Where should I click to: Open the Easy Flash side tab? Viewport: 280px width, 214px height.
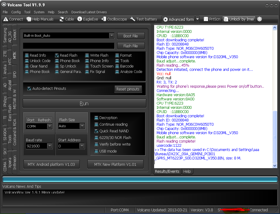pyautogui.click(x=10, y=113)
